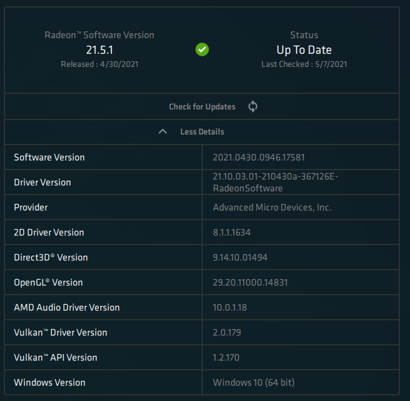The width and height of the screenshot is (410, 401).
Task: Click the refresh arrows icon beside Check for Updates
Action: (x=253, y=106)
